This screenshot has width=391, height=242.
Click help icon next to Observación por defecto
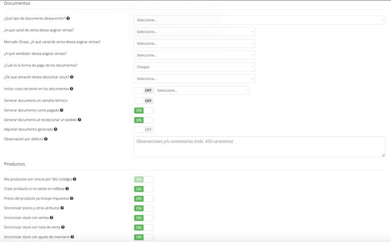pos(46,139)
